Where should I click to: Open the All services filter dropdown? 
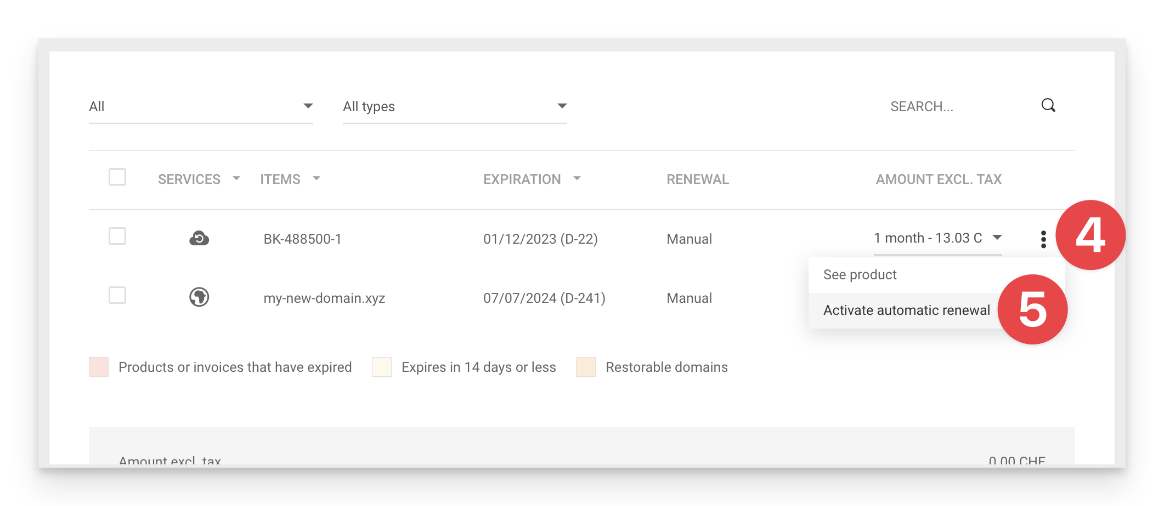[200, 106]
